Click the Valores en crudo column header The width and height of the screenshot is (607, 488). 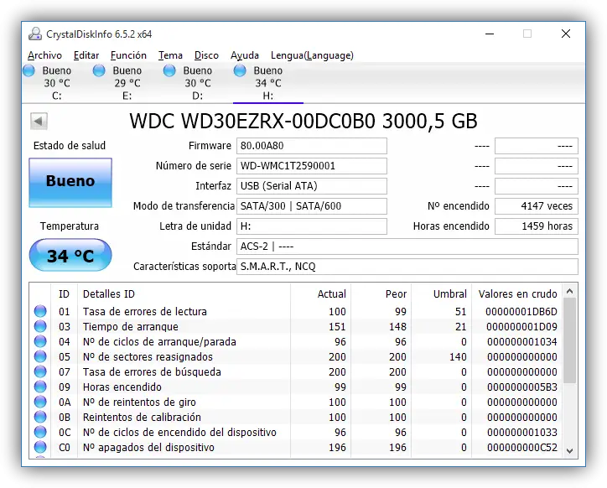[x=517, y=294]
